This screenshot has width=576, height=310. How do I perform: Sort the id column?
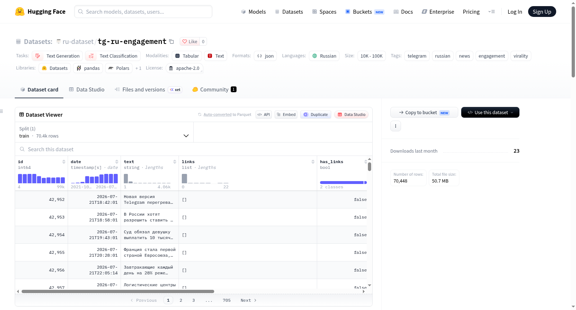click(x=64, y=162)
